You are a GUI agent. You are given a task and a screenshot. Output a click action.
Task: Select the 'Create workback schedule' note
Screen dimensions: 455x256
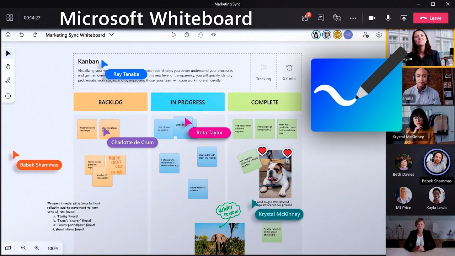coord(198,189)
